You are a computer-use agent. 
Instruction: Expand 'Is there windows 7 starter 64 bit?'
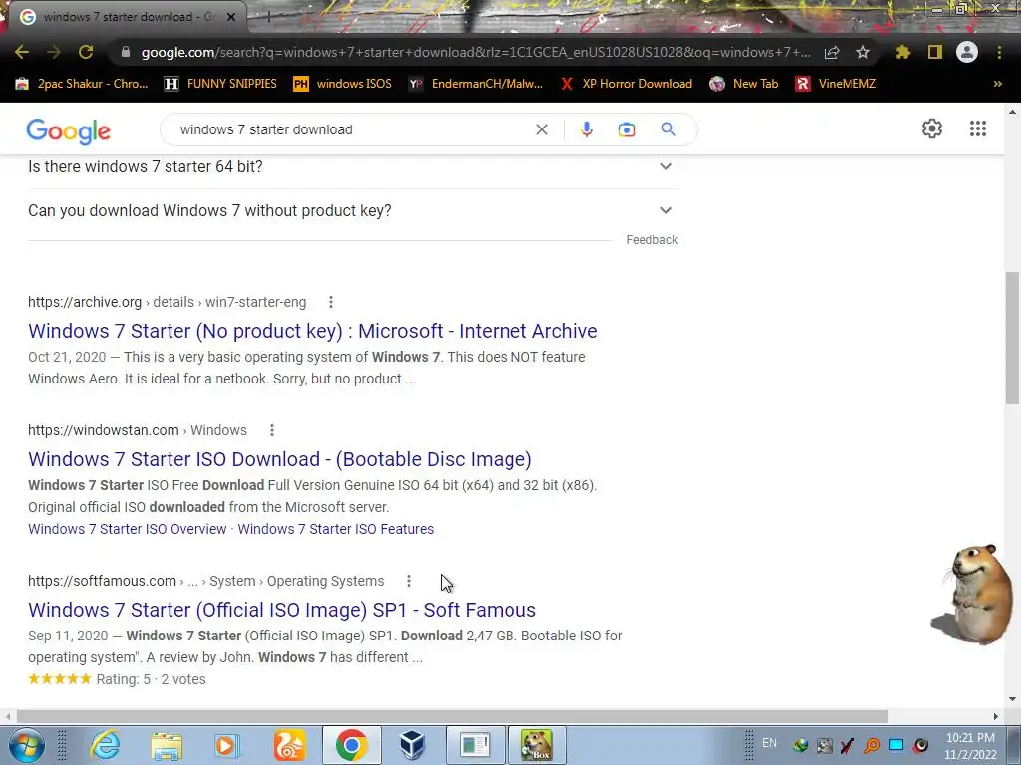353,167
